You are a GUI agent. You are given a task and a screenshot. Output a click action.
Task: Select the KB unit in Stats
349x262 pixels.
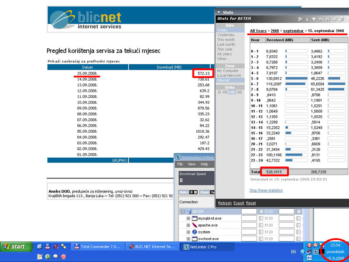225,92
